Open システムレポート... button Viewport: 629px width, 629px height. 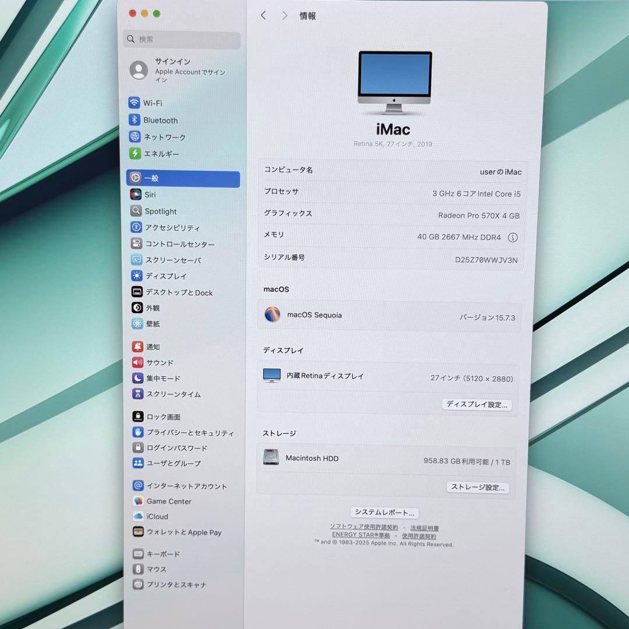tap(384, 513)
